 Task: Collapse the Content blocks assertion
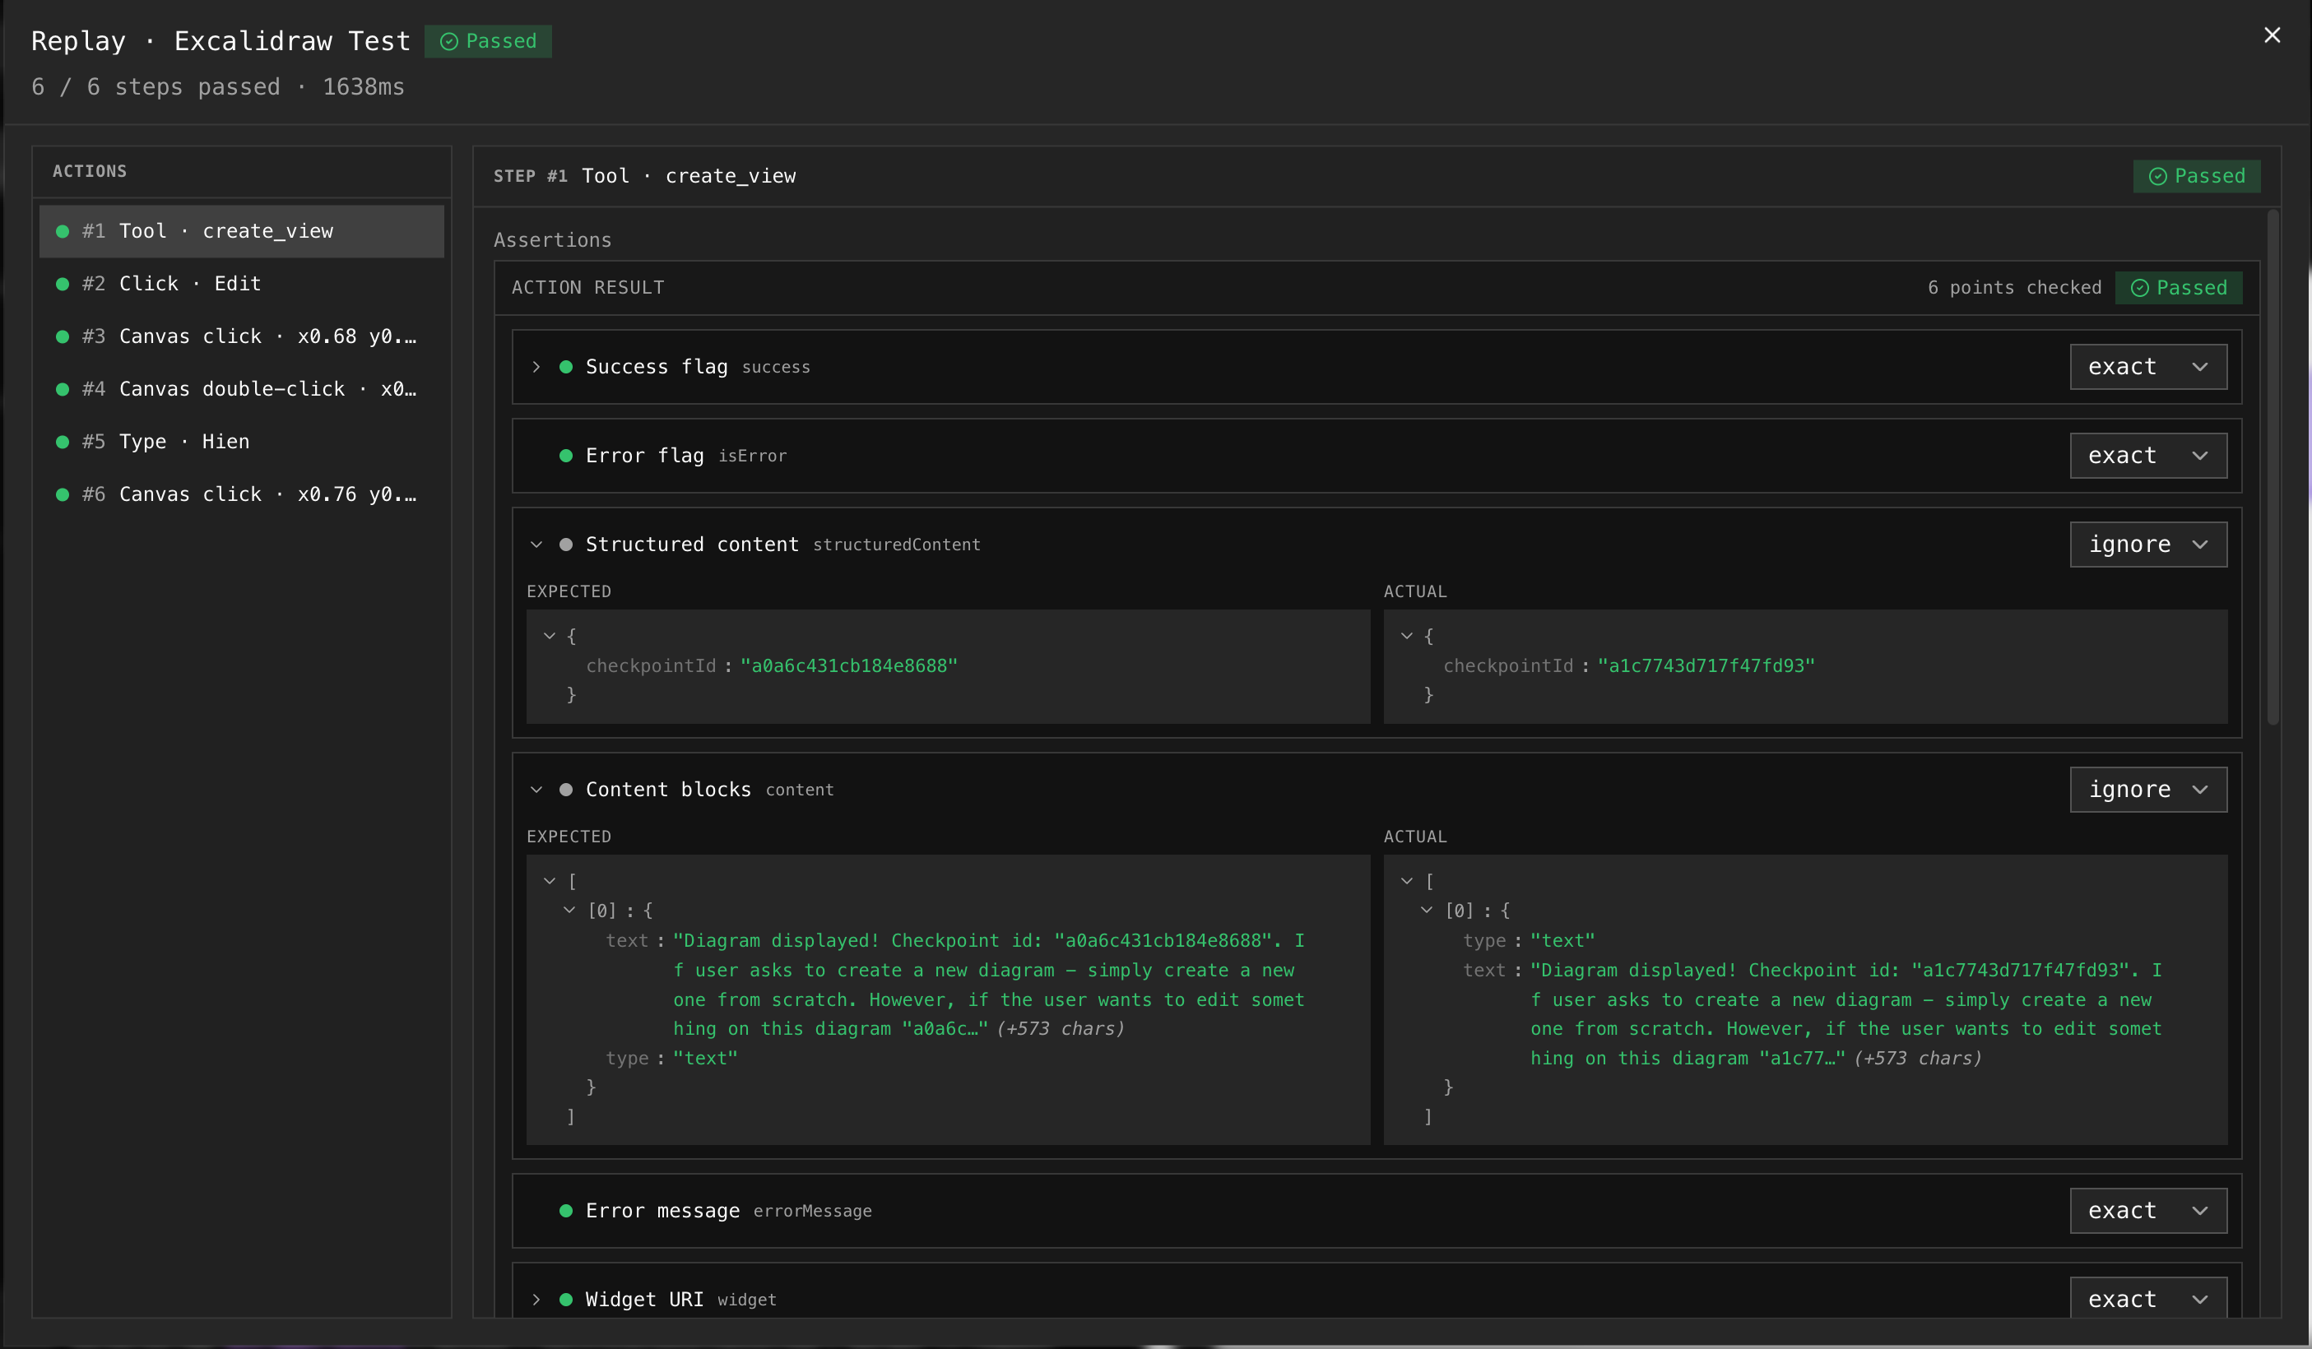536,790
